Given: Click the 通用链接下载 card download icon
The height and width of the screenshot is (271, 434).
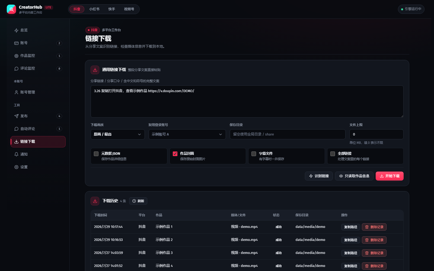Looking at the screenshot, I should [x=95, y=70].
